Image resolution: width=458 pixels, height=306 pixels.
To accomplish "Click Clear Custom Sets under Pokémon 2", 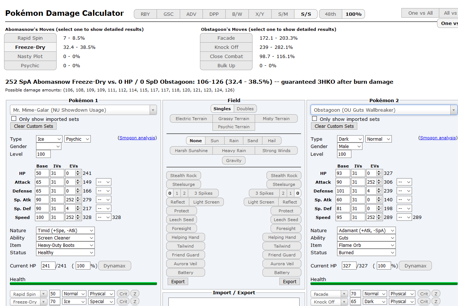I will [334, 126].
